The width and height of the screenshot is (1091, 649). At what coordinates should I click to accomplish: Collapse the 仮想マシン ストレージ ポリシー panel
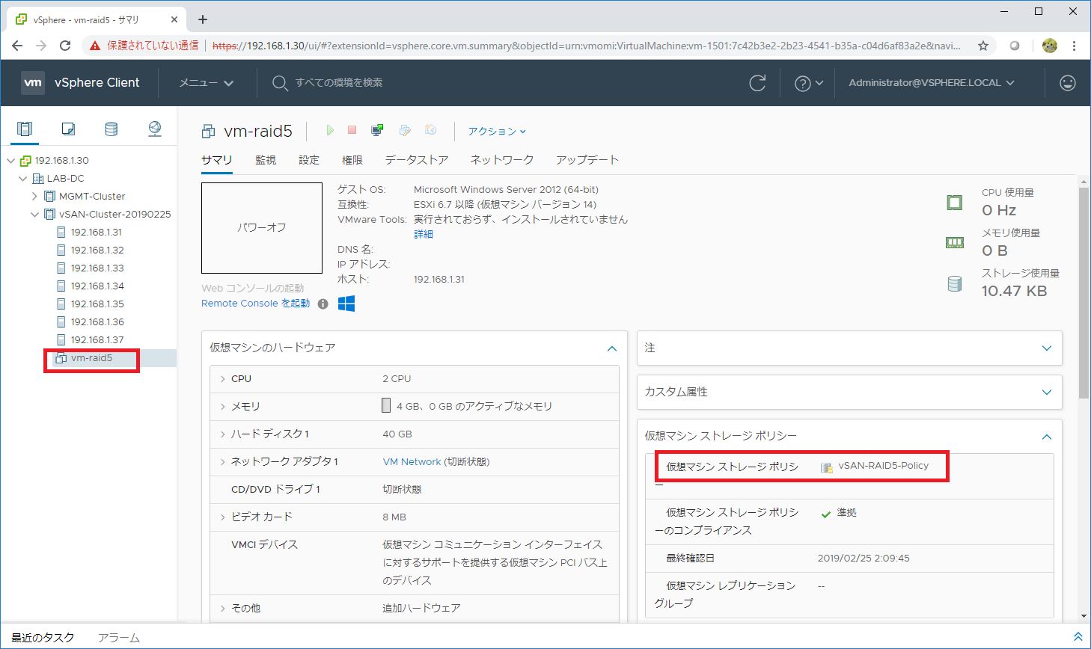(1046, 437)
